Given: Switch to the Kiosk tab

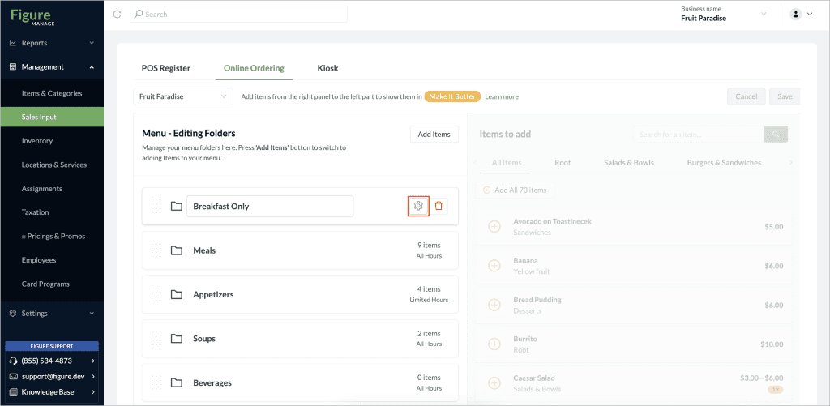Looking at the screenshot, I should pyautogui.click(x=327, y=68).
